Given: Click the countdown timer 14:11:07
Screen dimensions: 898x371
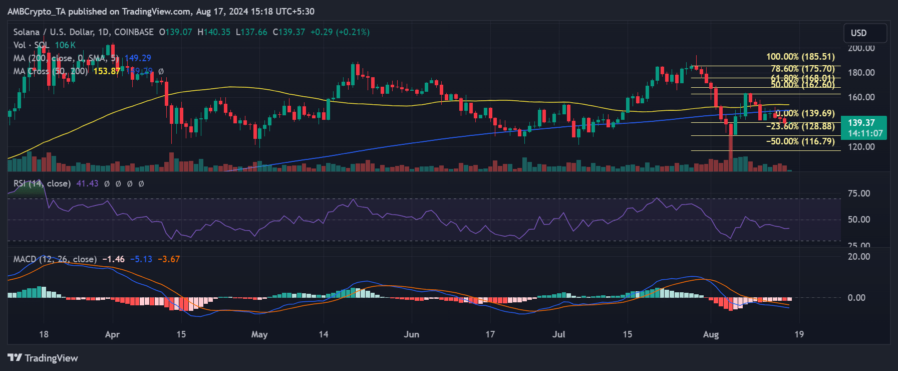Looking at the screenshot, I should pyautogui.click(x=865, y=133).
